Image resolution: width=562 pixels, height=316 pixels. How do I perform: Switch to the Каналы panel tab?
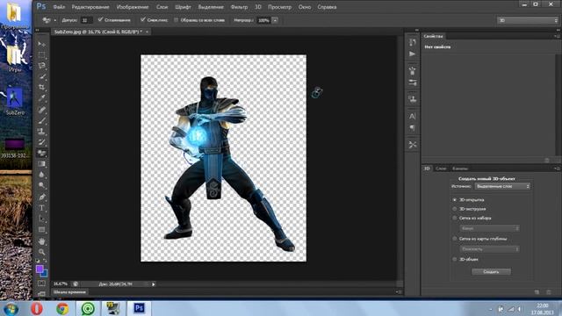tap(460, 169)
